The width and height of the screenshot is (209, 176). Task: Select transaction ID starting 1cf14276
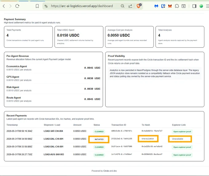click(x=122, y=154)
